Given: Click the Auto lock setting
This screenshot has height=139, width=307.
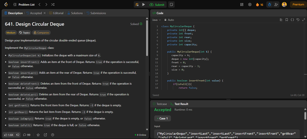Looking at the screenshot, I should (x=169, y=20).
